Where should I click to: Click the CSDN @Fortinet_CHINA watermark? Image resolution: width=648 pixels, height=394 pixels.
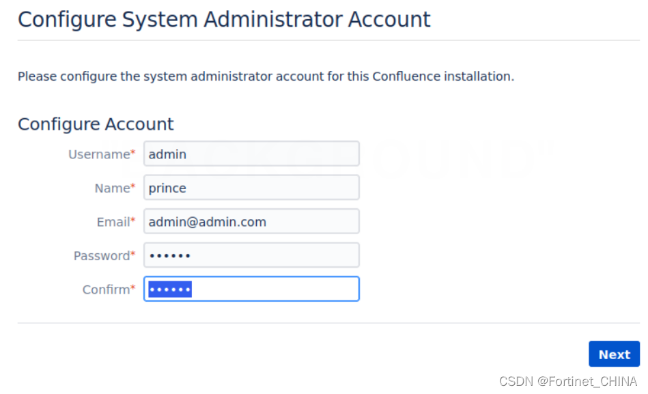coord(568,381)
